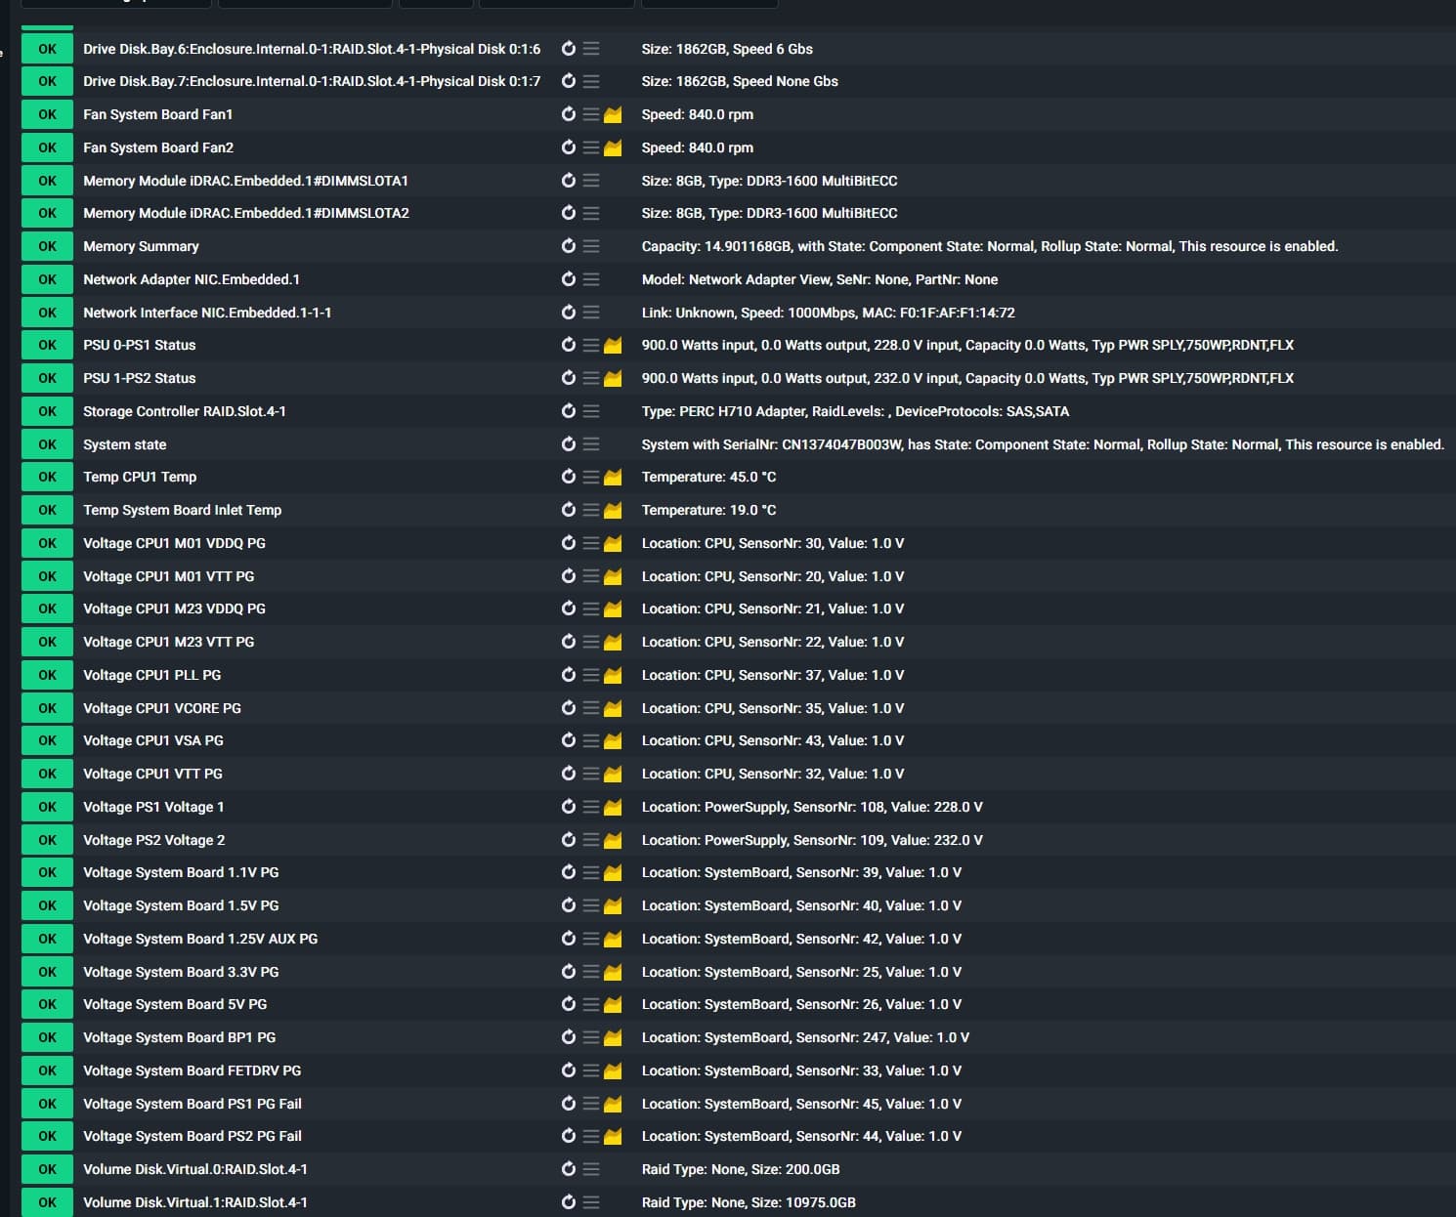Open action menu for Voltage System Board 5V PG
1456x1217 pixels.
pyautogui.click(x=590, y=1004)
